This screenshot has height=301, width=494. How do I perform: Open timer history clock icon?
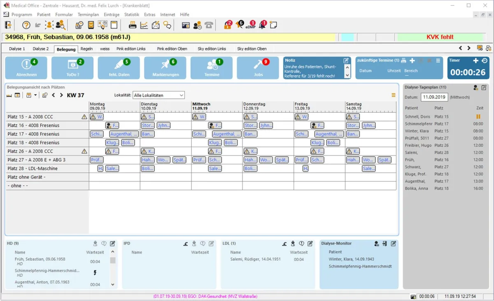coord(485,60)
